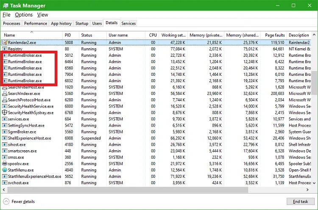Viewport: 318px width, 210px height.
Task: Click SYSTEM user name in spoolsv.exe row
Action: click(116, 163)
